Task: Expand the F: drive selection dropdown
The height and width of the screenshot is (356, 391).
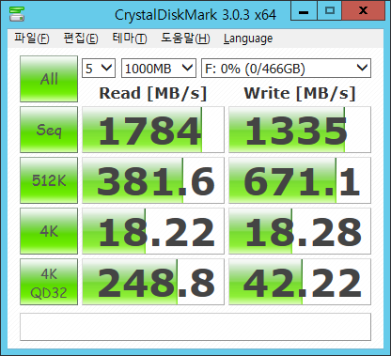Action: 286,68
